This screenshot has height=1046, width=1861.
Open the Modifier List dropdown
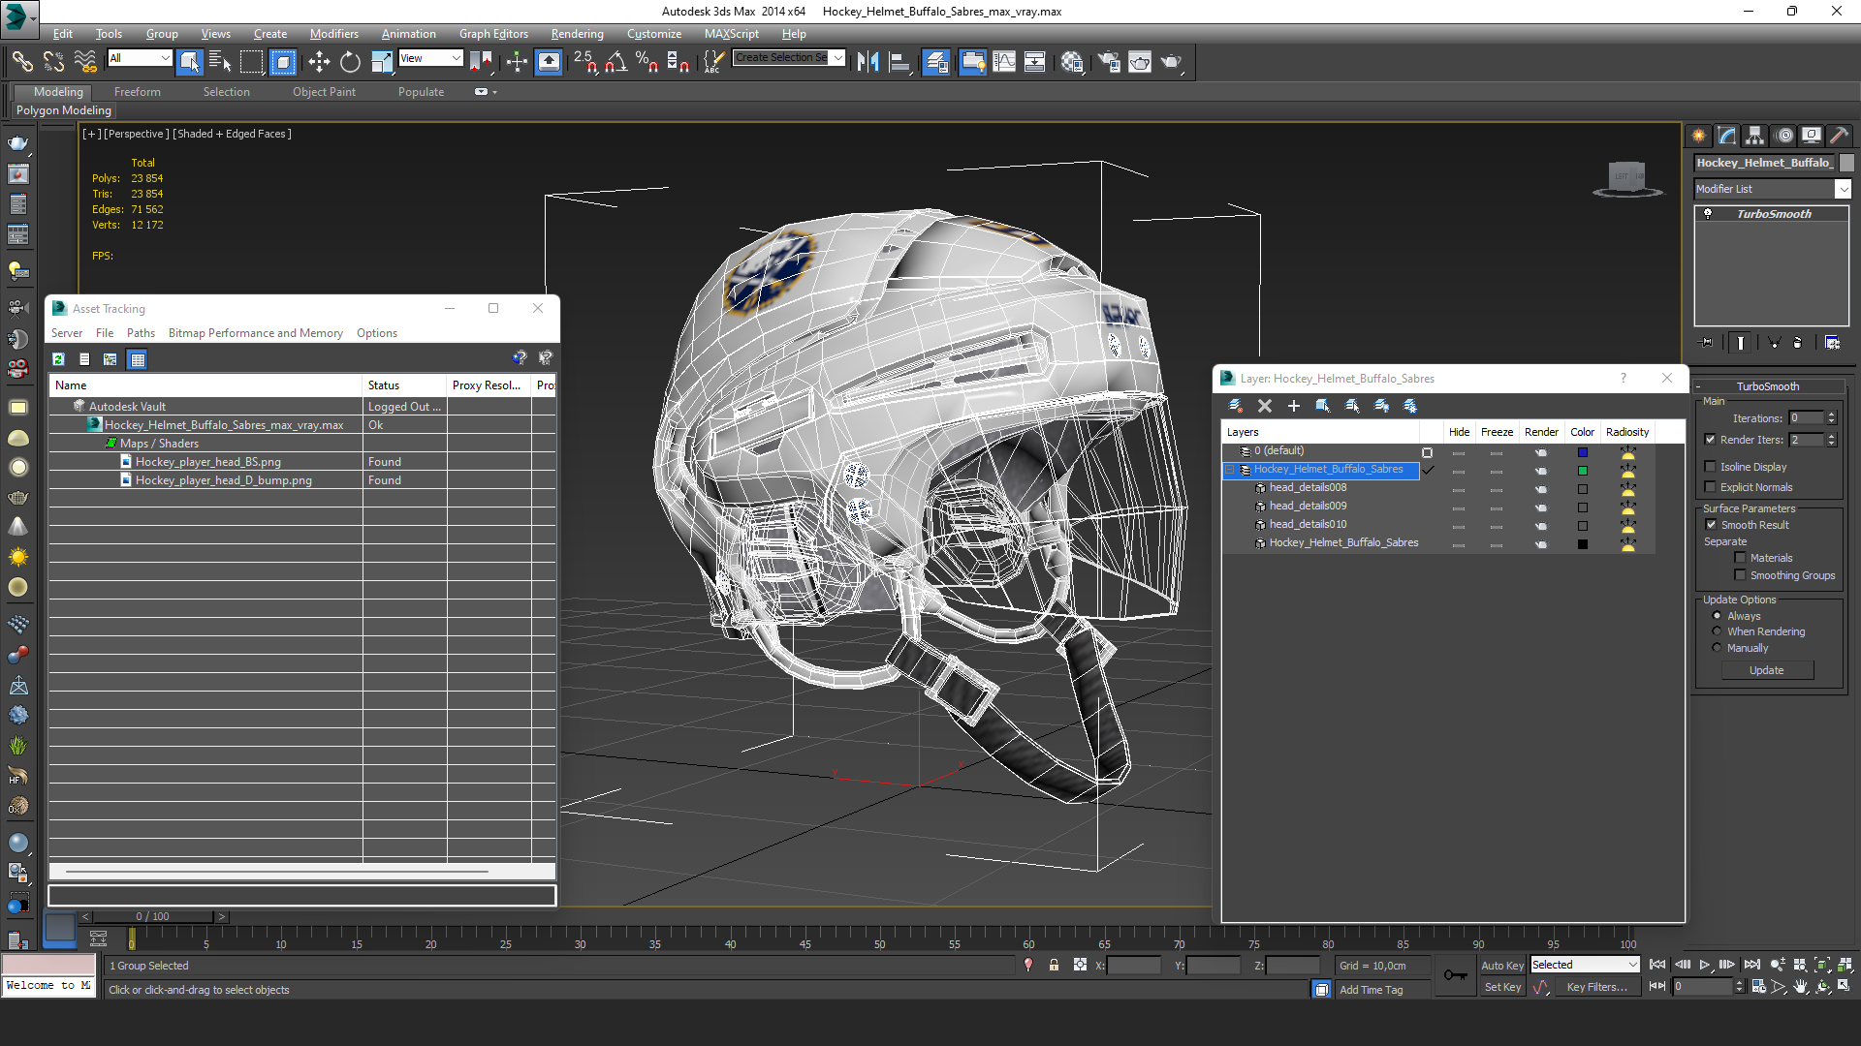[1843, 189]
